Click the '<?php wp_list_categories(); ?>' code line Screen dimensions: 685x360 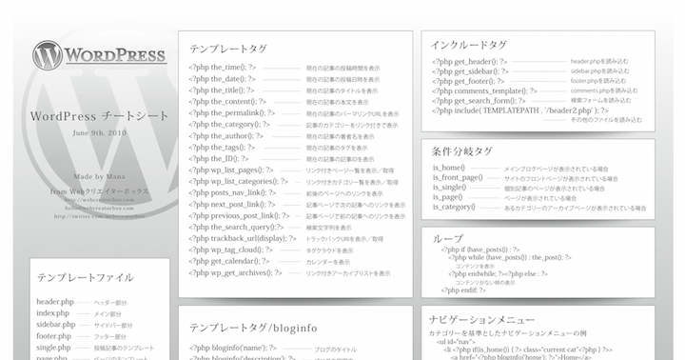(239, 182)
